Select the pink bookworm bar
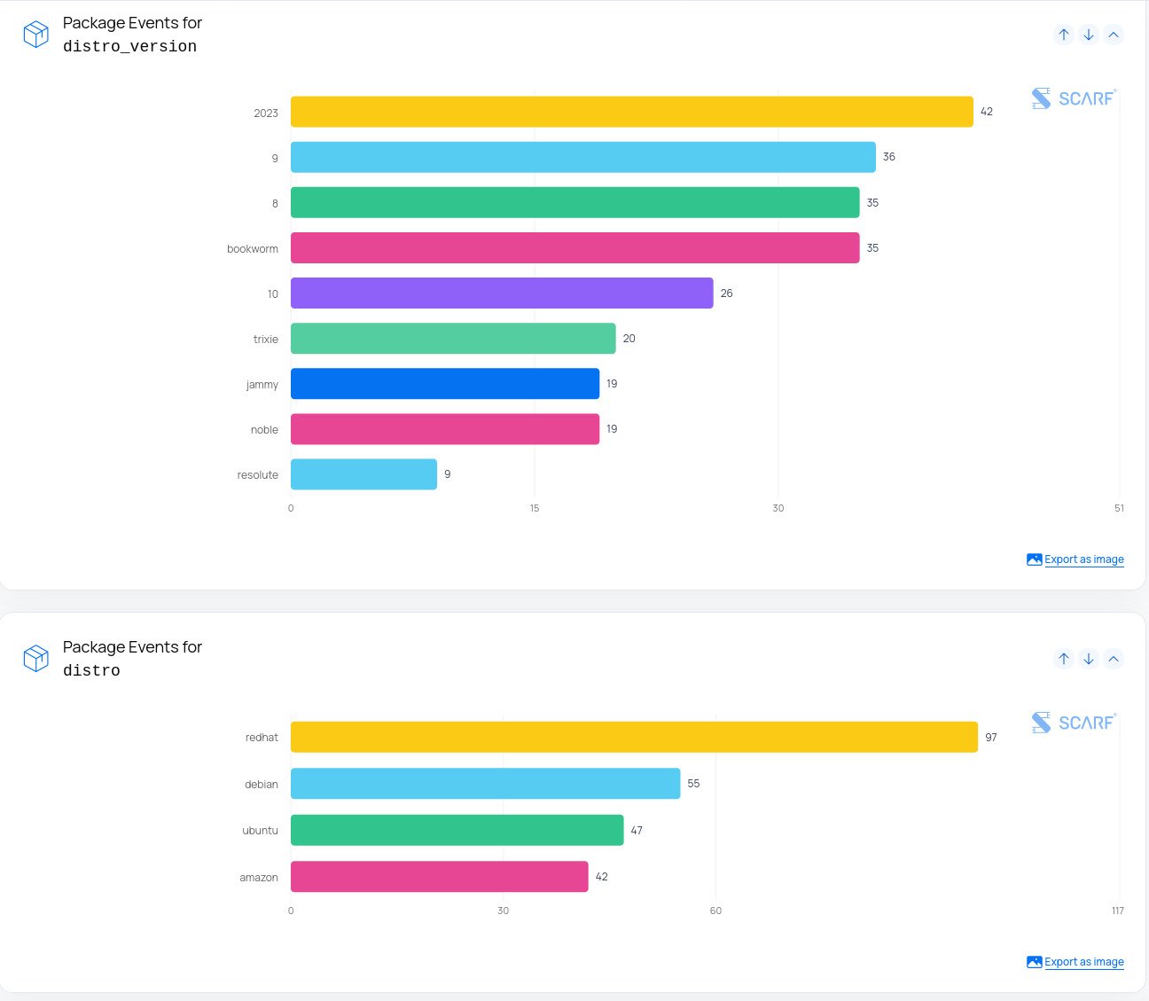1149x1001 pixels. [575, 248]
